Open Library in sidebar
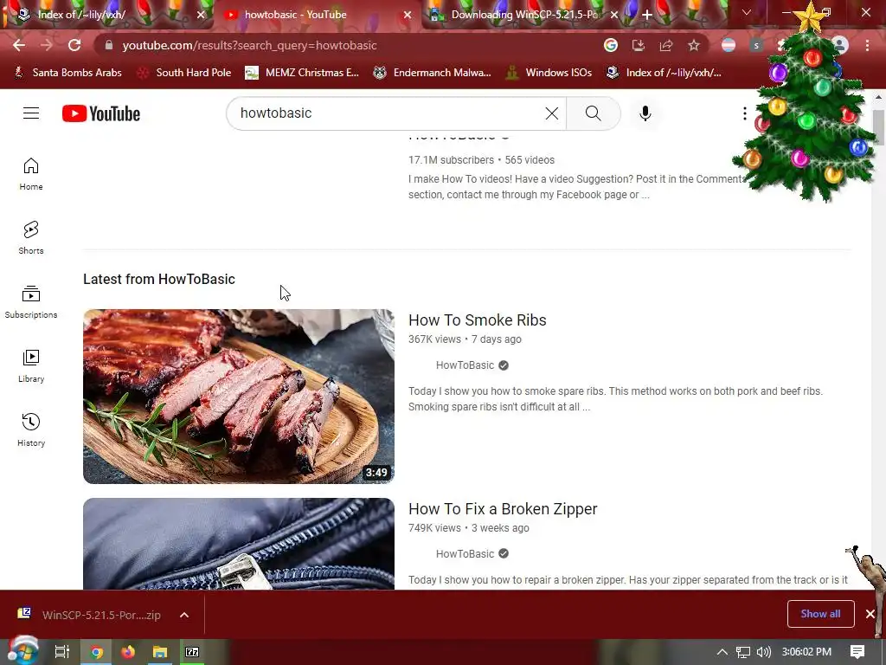This screenshot has width=886, height=665. (31, 366)
